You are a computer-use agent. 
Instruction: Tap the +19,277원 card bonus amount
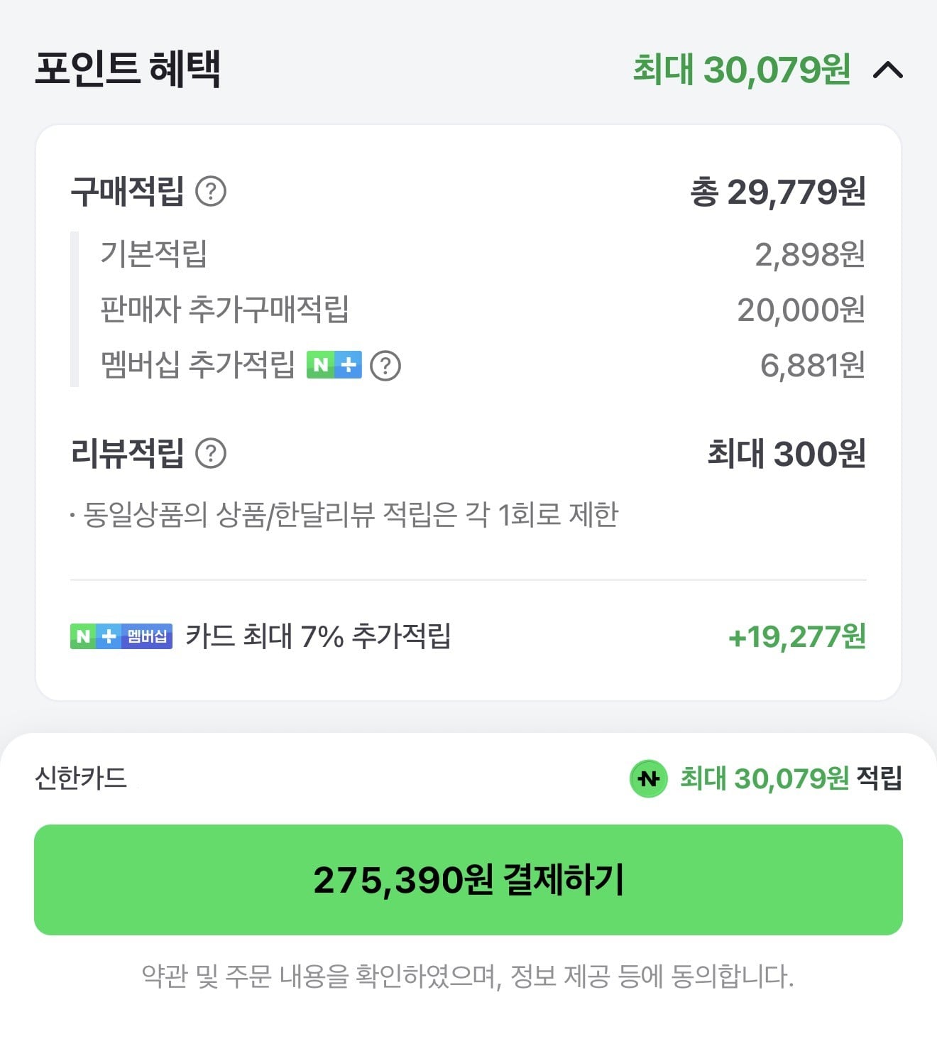(x=796, y=637)
